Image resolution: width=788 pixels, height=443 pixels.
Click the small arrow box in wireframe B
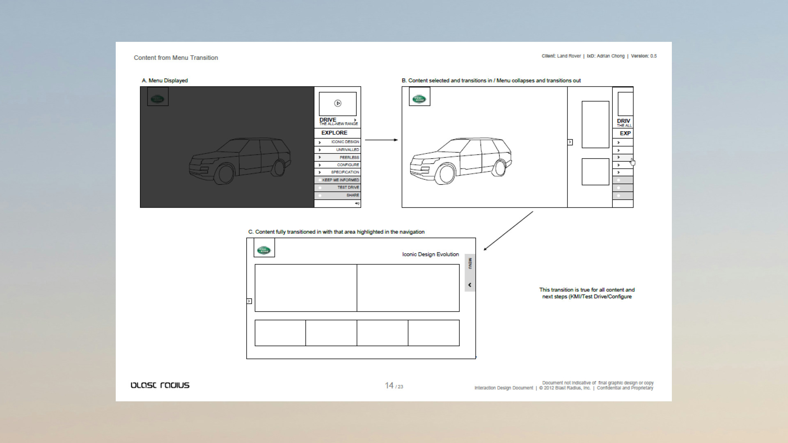click(570, 142)
